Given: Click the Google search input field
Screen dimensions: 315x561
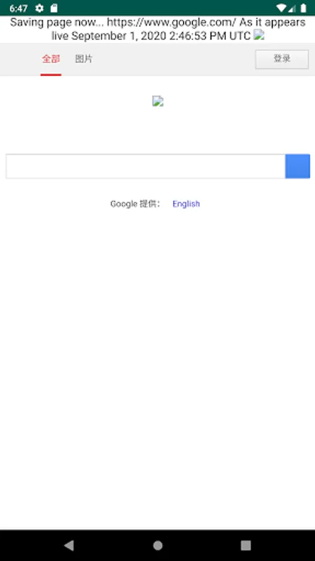Looking at the screenshot, I should point(145,166).
